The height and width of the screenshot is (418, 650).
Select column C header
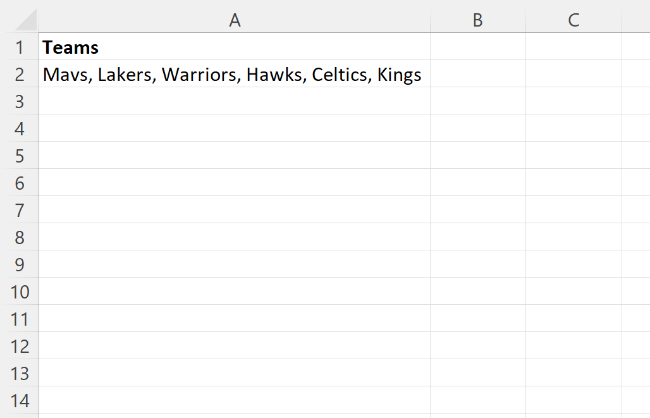tap(573, 20)
